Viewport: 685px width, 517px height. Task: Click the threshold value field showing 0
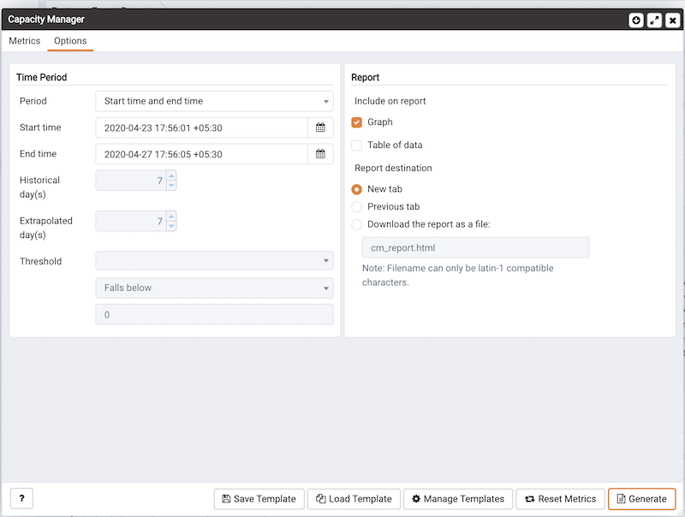point(215,314)
